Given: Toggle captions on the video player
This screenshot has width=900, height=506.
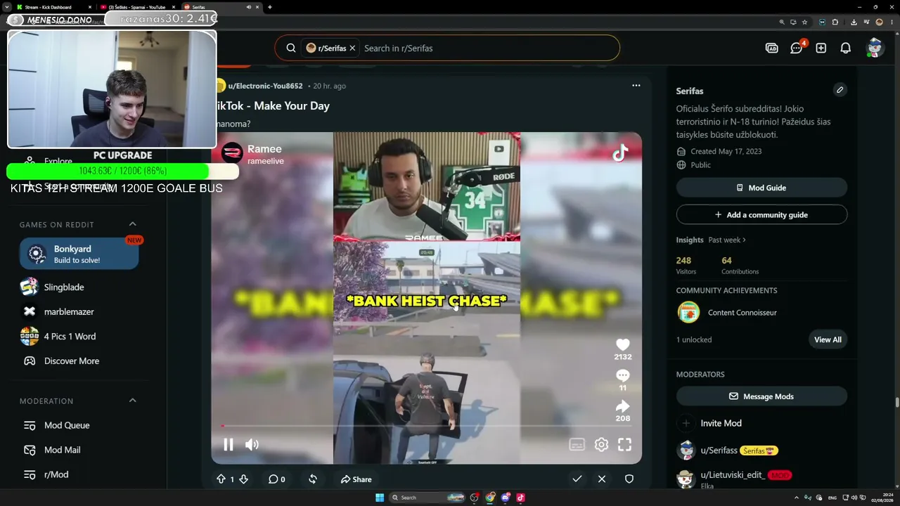Looking at the screenshot, I should pyautogui.click(x=577, y=444).
